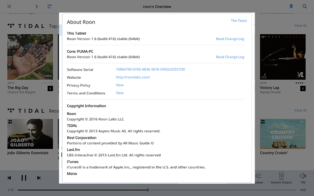
Task: Open the volume control showing 100
Action: 303,178
